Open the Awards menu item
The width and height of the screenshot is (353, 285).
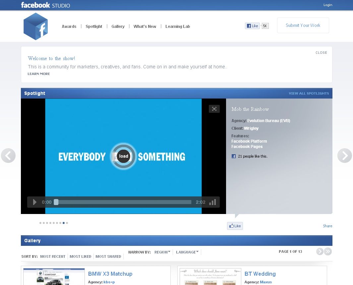point(69,26)
